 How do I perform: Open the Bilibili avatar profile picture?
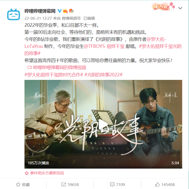click(14, 14)
